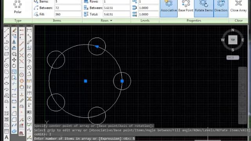251x141 pixels.
Task: Click the Rows Total field showing 5.6151
Action: point(116,14)
